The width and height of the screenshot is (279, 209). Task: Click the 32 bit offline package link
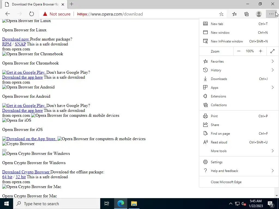click(21, 177)
